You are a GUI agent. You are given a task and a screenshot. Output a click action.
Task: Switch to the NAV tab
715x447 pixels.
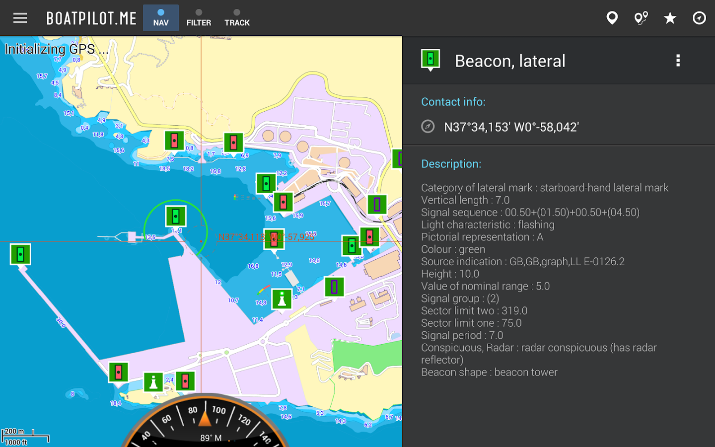161,18
